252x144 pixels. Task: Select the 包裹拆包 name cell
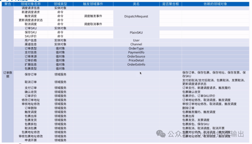pos(31,124)
